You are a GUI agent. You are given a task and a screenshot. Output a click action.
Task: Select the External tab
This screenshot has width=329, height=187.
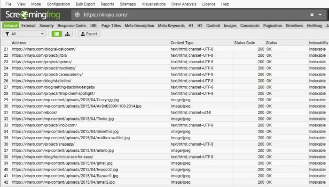28,25
